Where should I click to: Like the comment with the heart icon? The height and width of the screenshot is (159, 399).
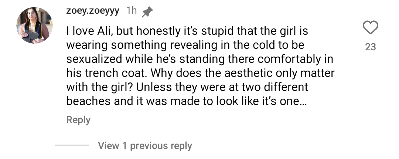point(370,28)
